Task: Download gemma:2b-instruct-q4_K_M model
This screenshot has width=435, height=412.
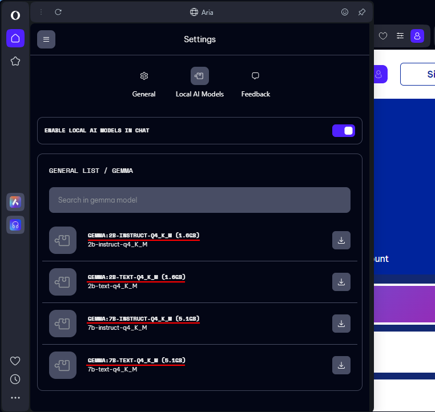Action: [341, 240]
